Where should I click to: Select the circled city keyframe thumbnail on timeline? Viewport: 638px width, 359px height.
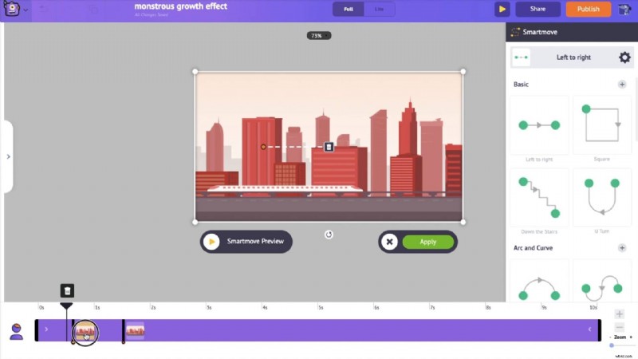click(85, 332)
